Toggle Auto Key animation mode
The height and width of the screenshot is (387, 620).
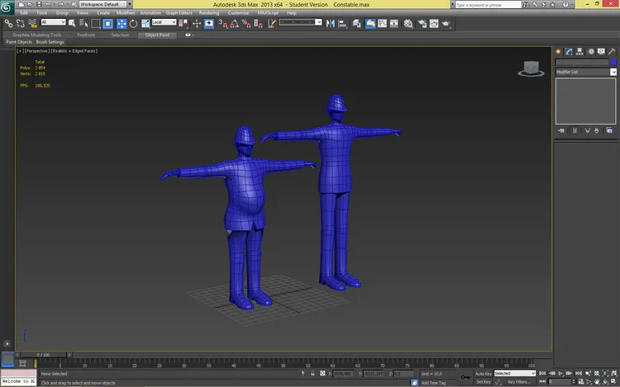[x=484, y=374]
